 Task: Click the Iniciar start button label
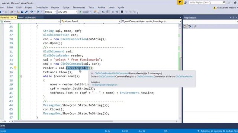86,12
